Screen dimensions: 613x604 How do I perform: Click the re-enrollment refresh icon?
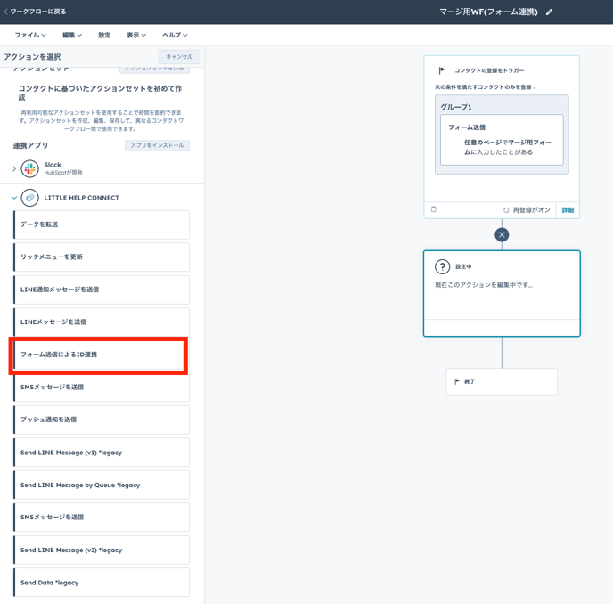pos(506,210)
